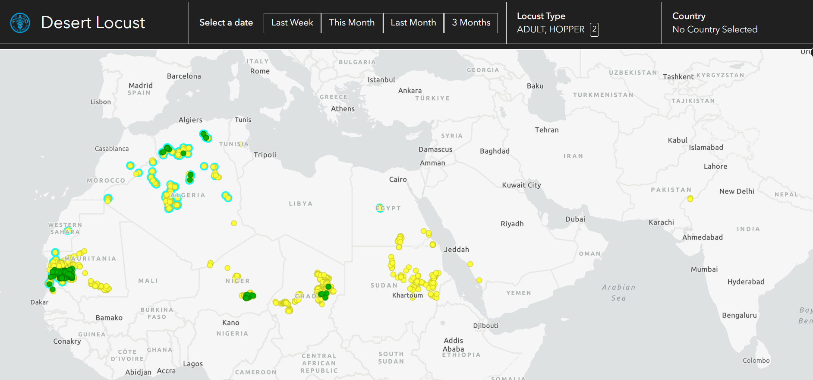Show the last 3 Months of data
This screenshot has height=380, width=813.
point(471,23)
